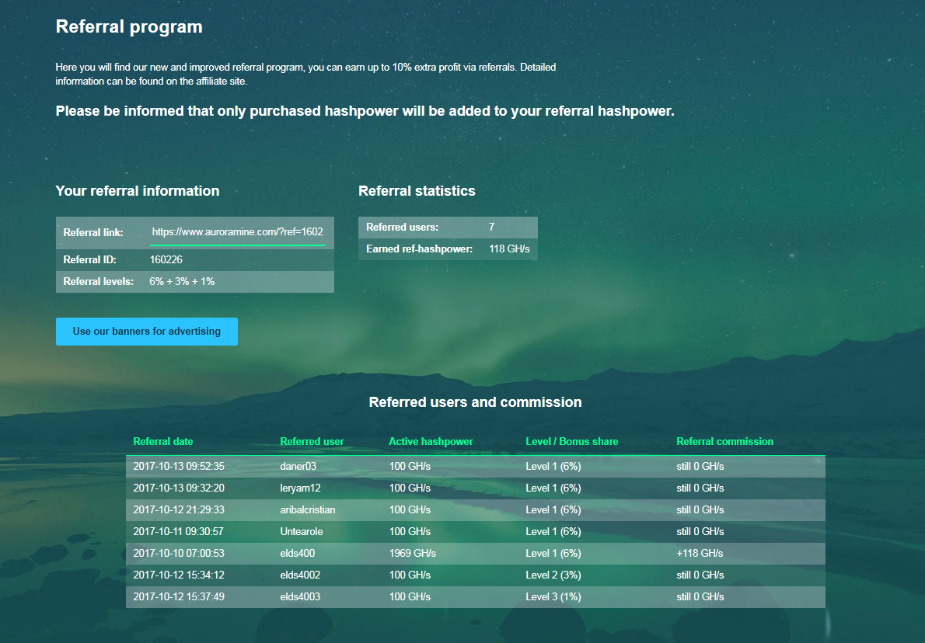Click the Earned ref-hashpower value 118 GH/s
This screenshot has height=643, width=925.
[x=509, y=249]
